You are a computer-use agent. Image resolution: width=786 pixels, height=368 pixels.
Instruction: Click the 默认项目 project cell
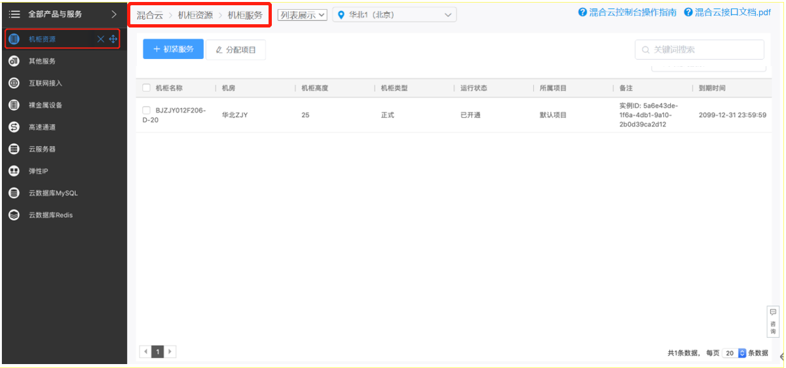553,115
